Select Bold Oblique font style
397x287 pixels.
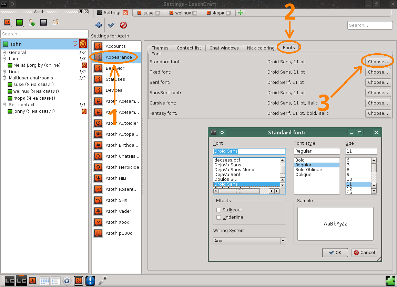coord(316,170)
